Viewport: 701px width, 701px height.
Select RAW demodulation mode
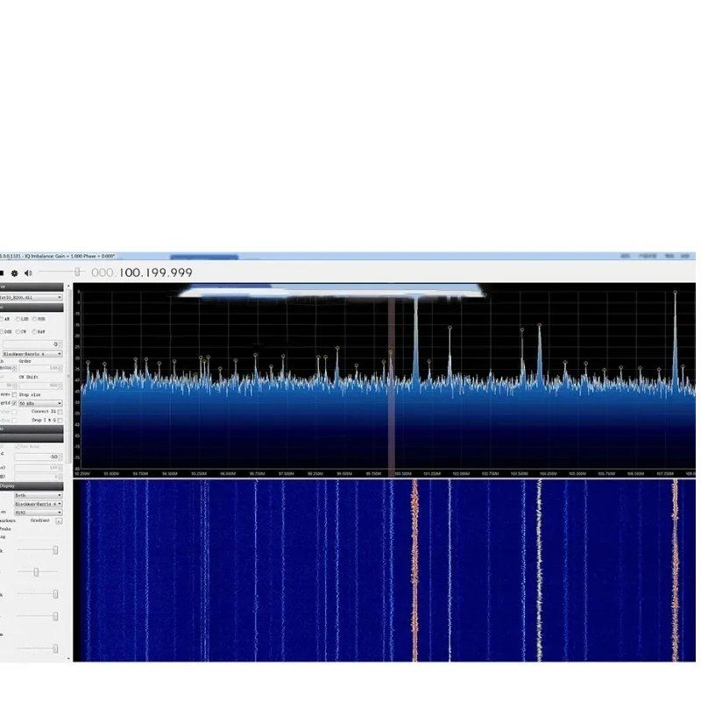click(x=35, y=332)
